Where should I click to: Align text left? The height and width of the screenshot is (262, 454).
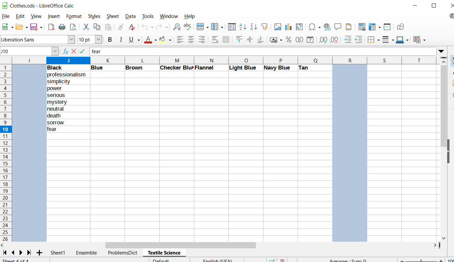pyautogui.click(x=180, y=40)
